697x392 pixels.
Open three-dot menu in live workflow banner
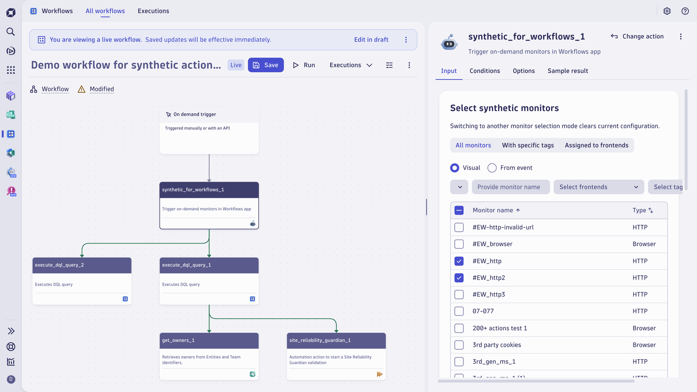click(406, 40)
